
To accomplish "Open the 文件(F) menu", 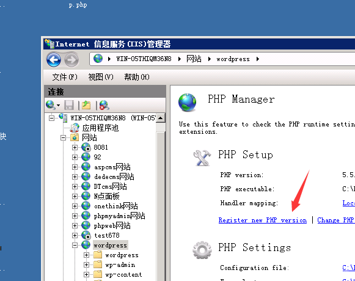I will tap(65, 77).
